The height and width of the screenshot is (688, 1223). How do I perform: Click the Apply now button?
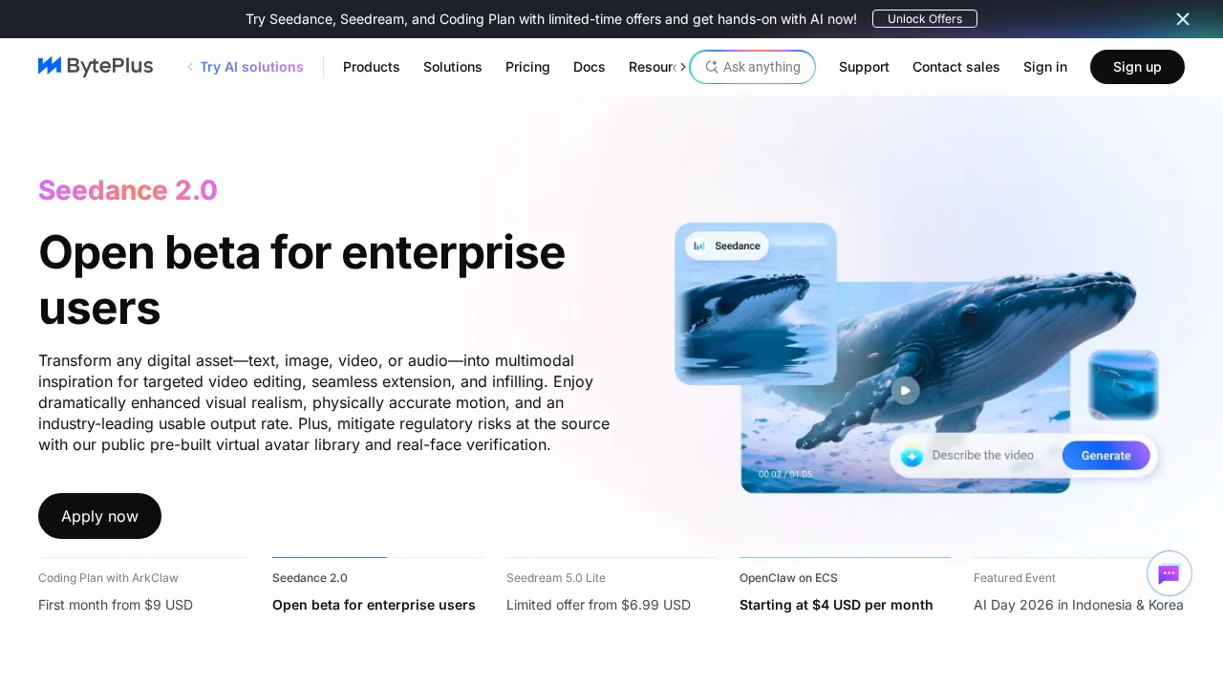click(99, 516)
